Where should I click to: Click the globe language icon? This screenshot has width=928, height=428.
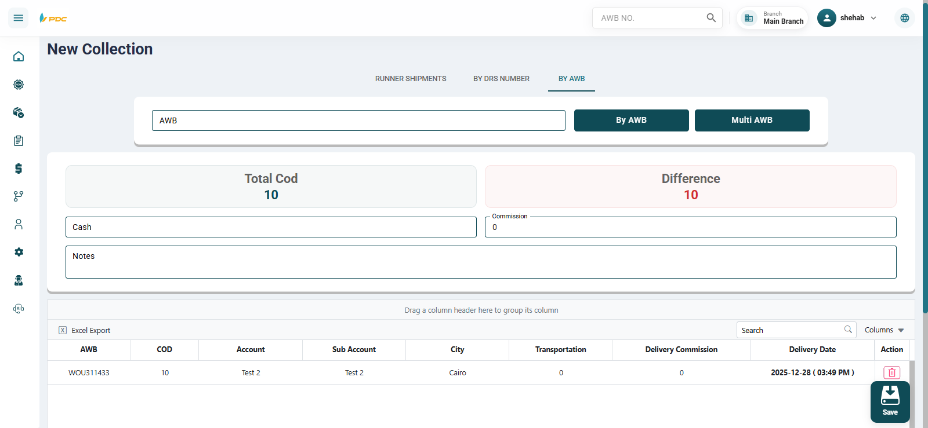[904, 18]
